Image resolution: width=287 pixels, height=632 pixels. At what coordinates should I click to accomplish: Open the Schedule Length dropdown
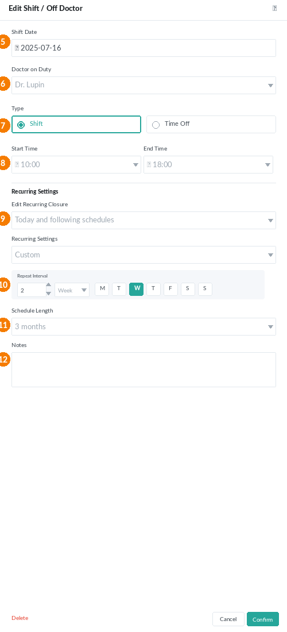point(143,326)
